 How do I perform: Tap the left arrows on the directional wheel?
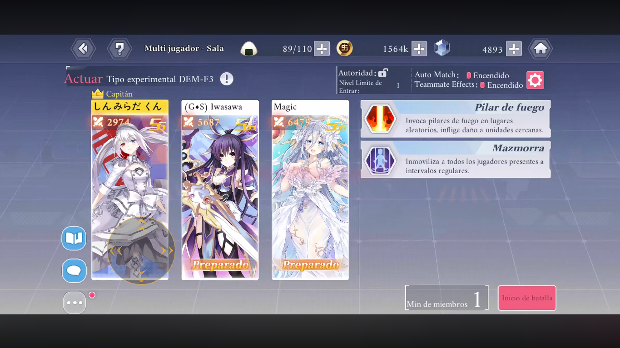pyautogui.click(x=116, y=250)
